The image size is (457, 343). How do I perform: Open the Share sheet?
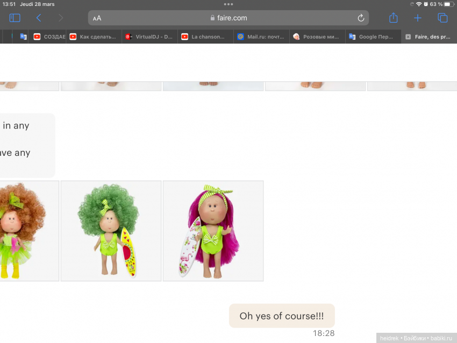pos(393,18)
